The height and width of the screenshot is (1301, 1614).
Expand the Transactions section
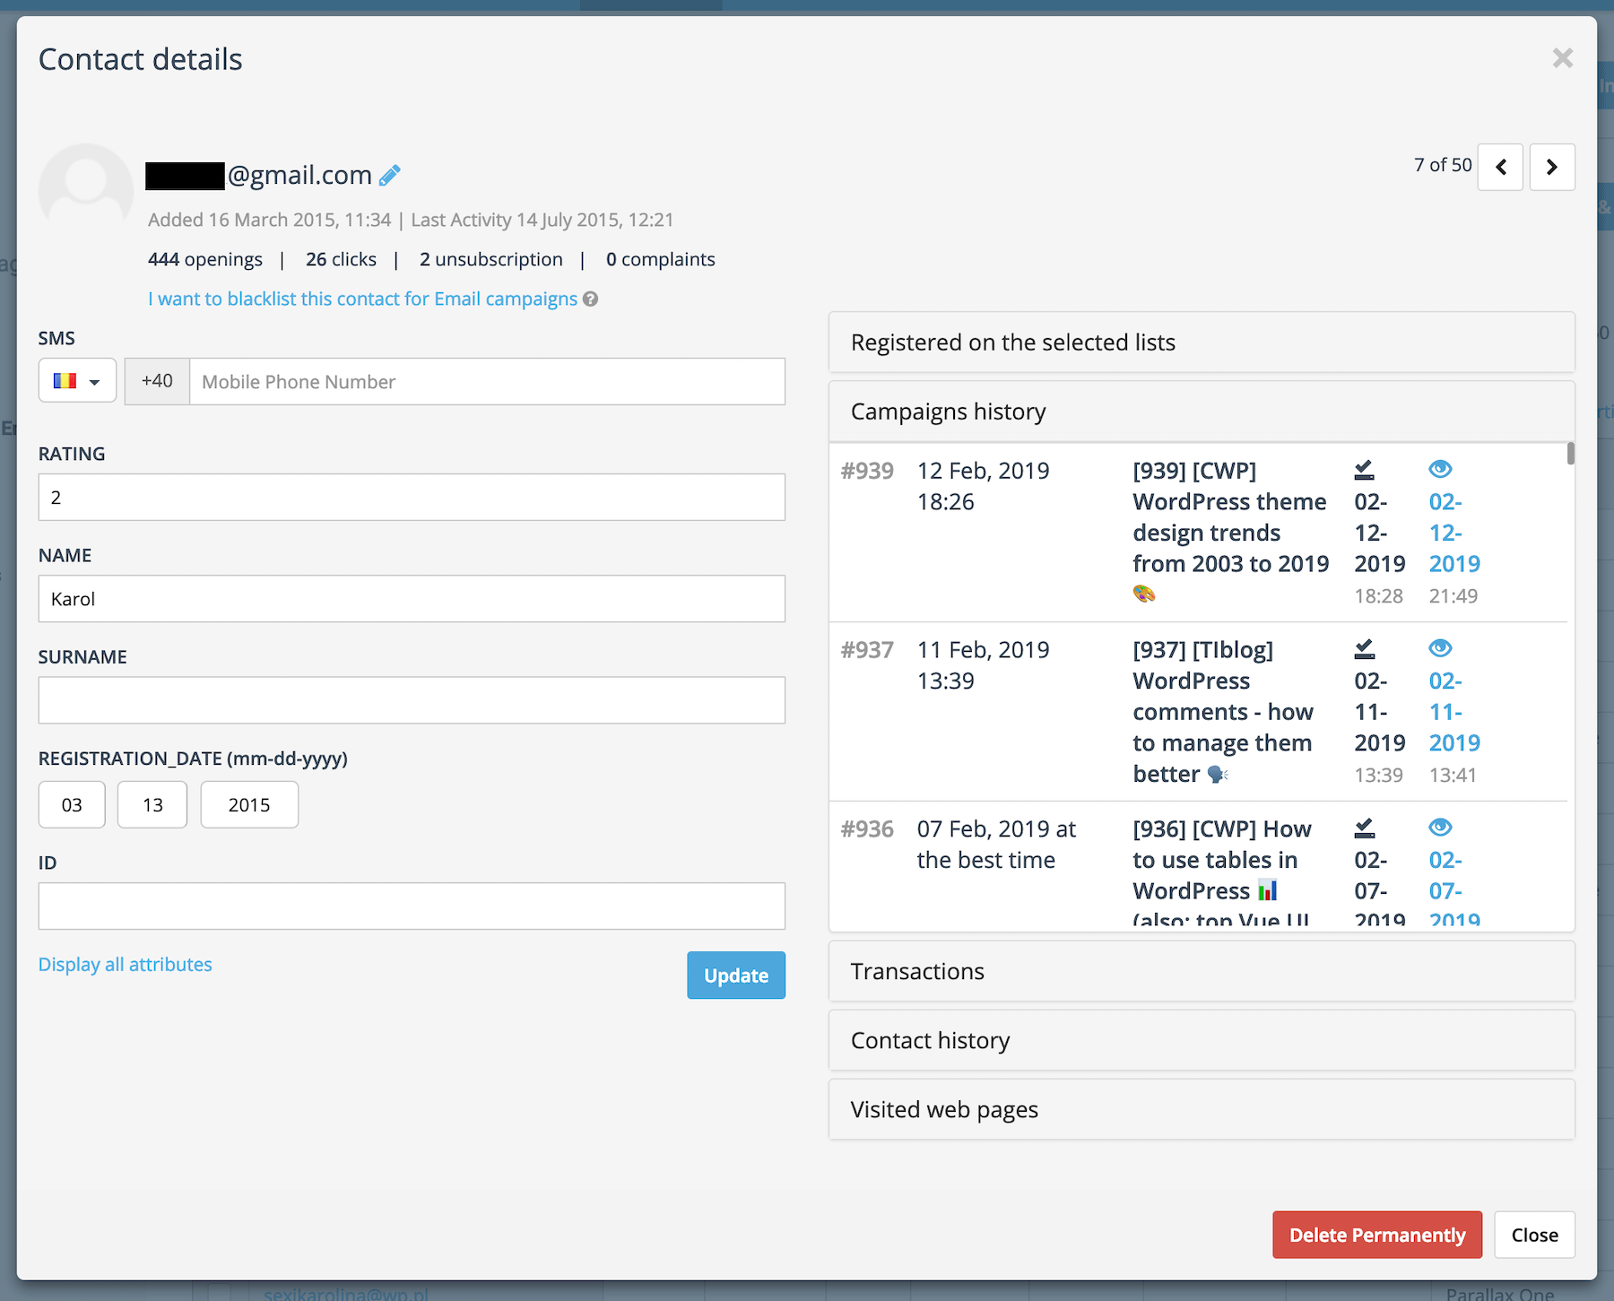point(1201,971)
